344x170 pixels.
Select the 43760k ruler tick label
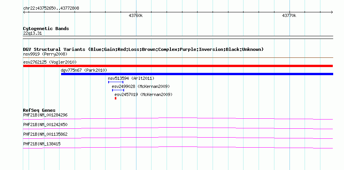pyautogui.click(x=136, y=15)
